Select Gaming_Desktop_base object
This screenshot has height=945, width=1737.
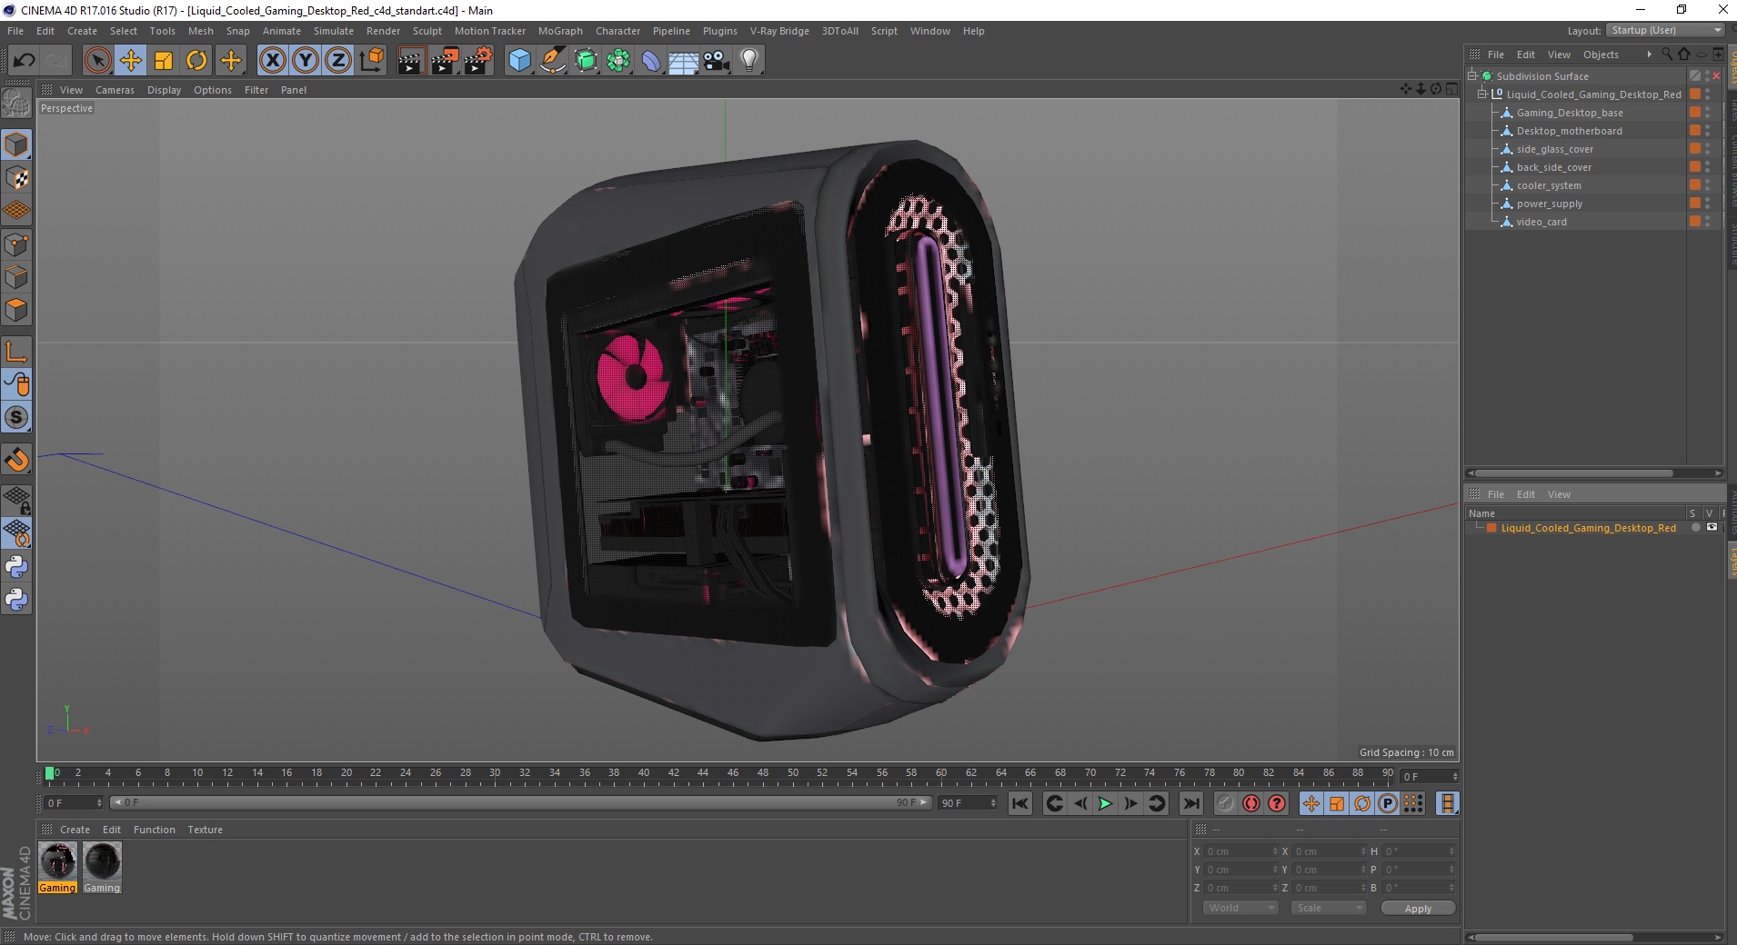[1570, 113]
